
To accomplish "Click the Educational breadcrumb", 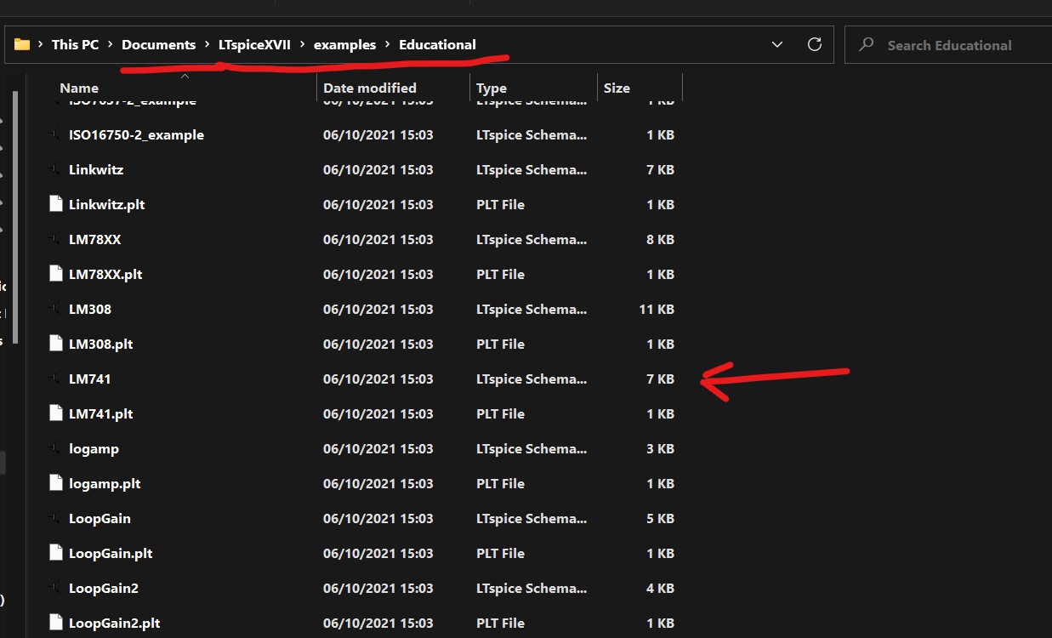I will (x=437, y=45).
